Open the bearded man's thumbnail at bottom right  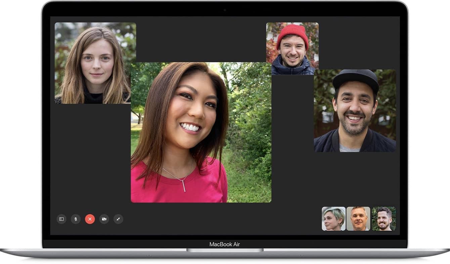tap(384, 219)
